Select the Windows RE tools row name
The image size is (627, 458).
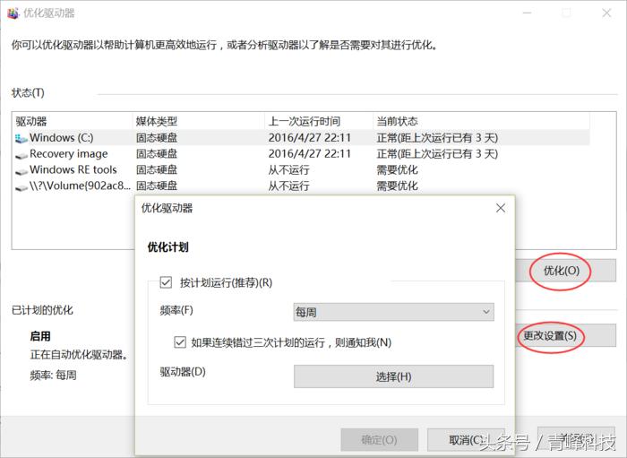point(73,170)
